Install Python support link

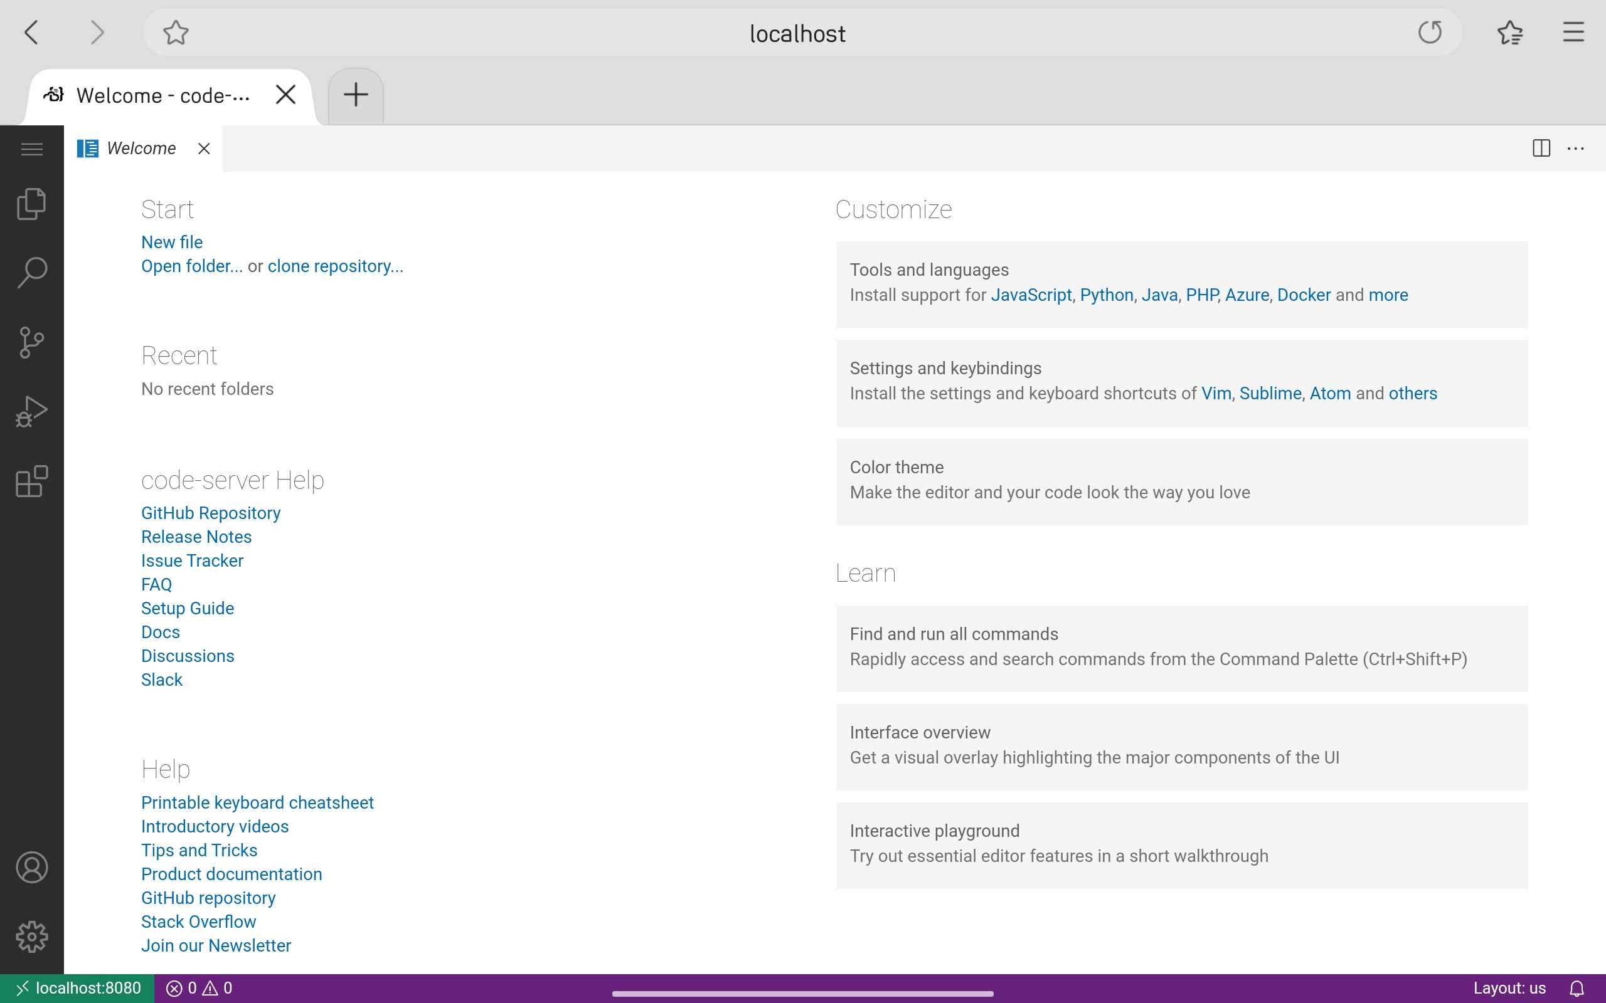pos(1106,295)
